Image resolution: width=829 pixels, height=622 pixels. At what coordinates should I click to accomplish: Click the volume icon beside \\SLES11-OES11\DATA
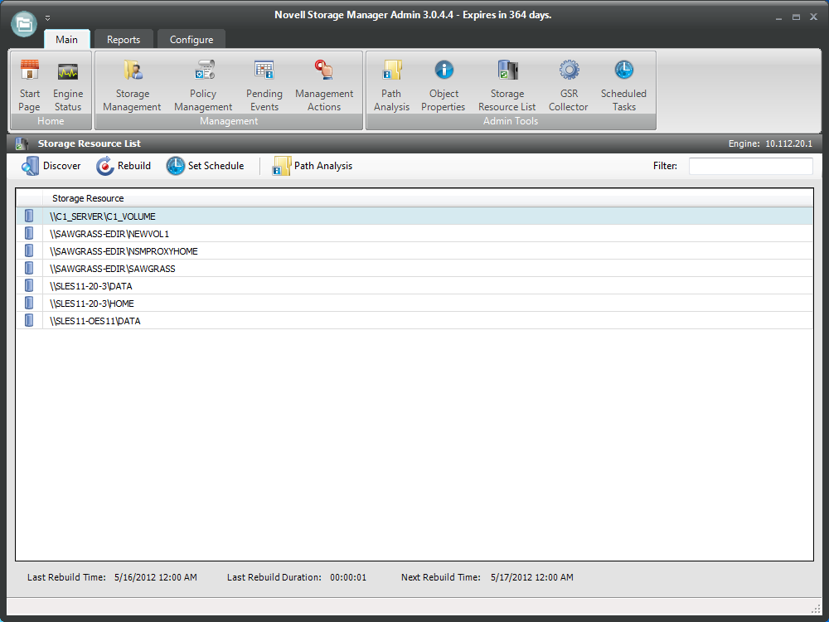pyautogui.click(x=29, y=320)
